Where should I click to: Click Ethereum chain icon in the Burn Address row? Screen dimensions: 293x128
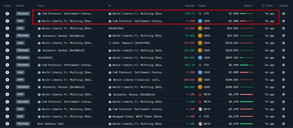(x=7, y=123)
